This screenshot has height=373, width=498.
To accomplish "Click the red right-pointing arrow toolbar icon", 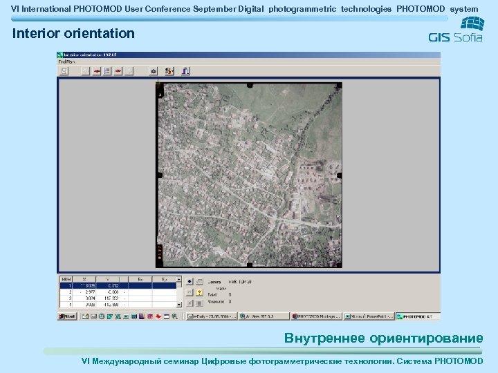I will [118, 71].
